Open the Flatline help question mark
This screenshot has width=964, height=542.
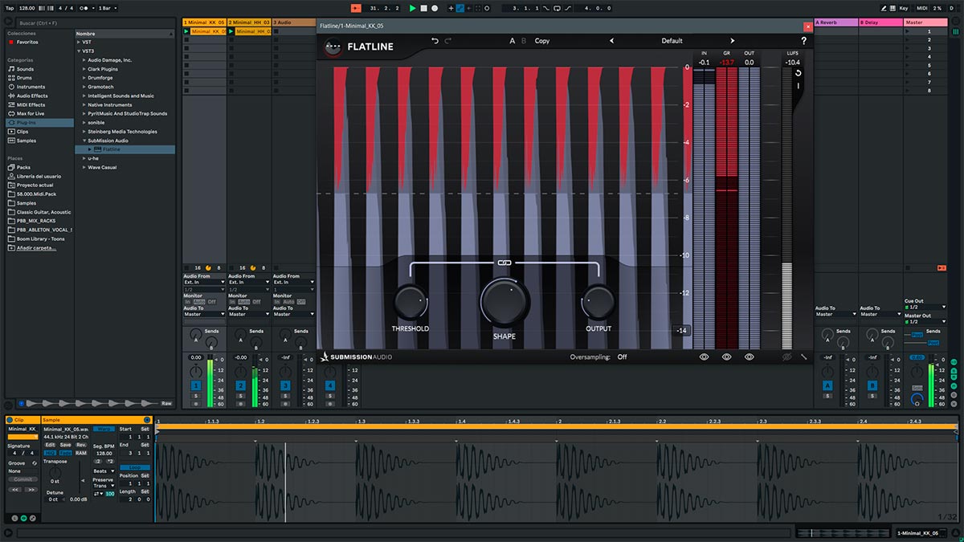point(803,41)
